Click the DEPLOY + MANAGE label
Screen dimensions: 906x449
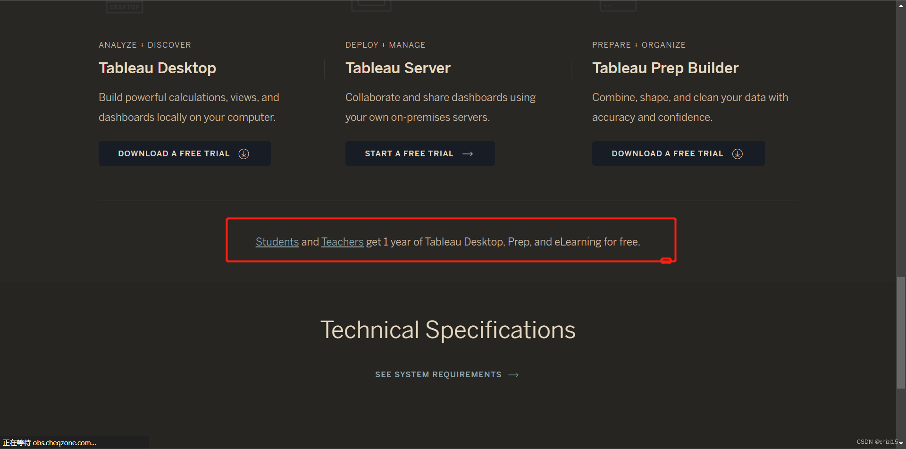pyautogui.click(x=386, y=45)
